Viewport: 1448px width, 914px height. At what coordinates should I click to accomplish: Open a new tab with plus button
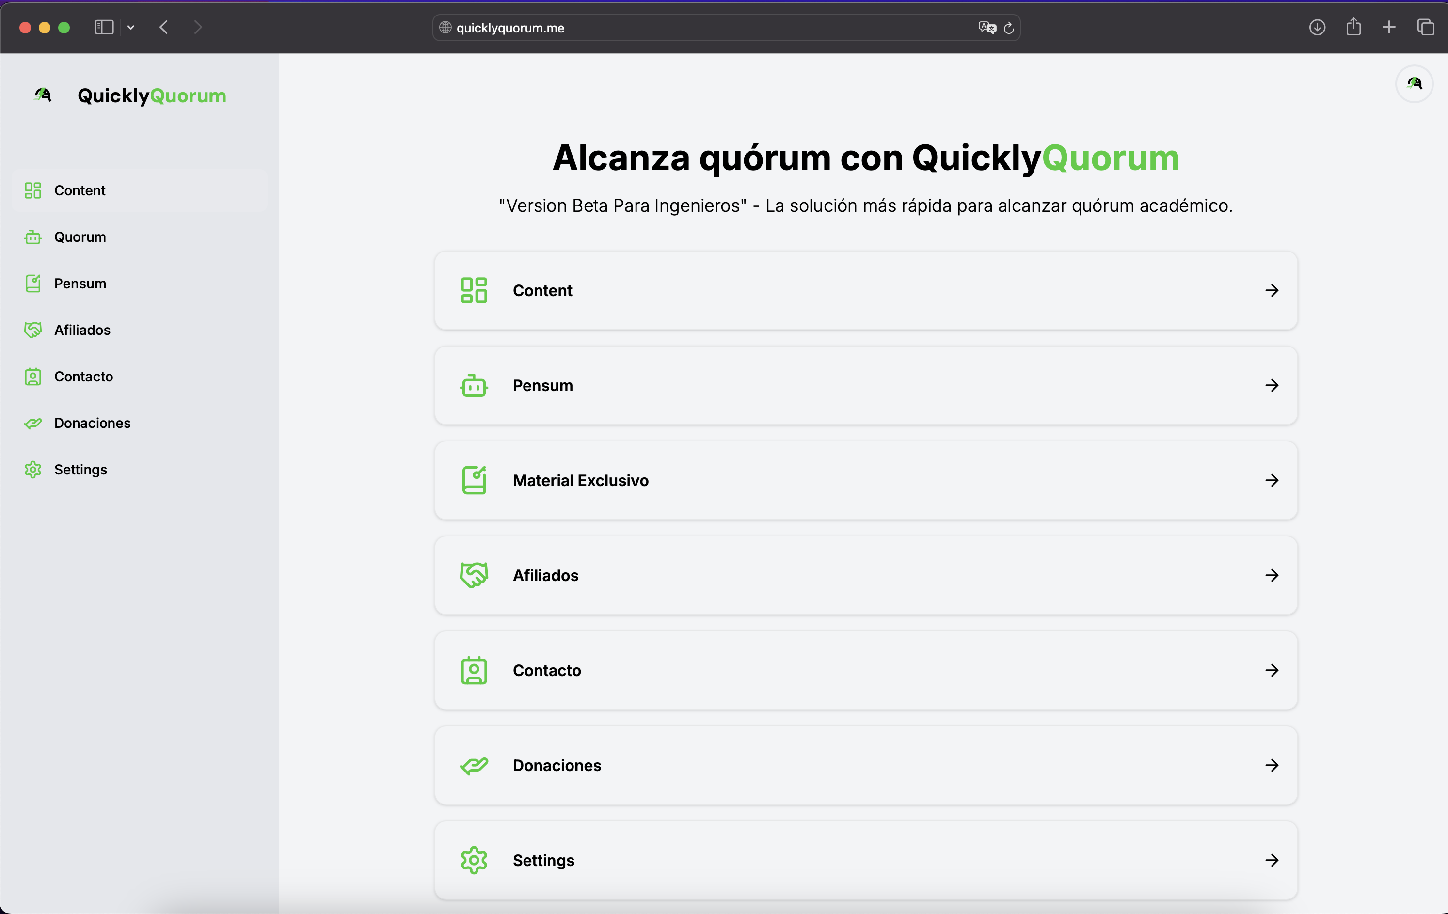pos(1389,27)
